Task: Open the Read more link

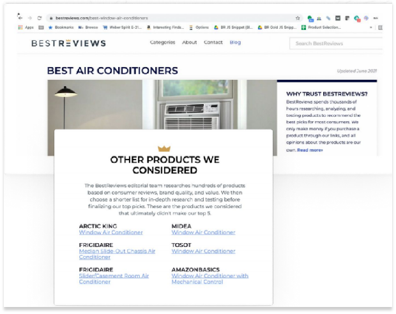Action: 310,150
